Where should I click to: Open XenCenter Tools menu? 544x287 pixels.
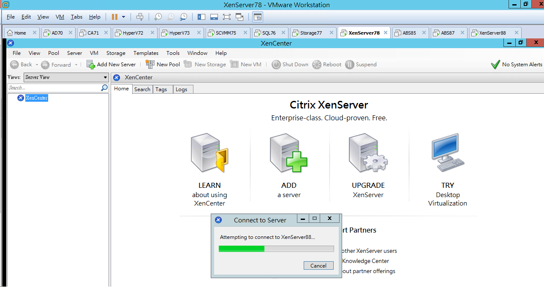point(173,53)
